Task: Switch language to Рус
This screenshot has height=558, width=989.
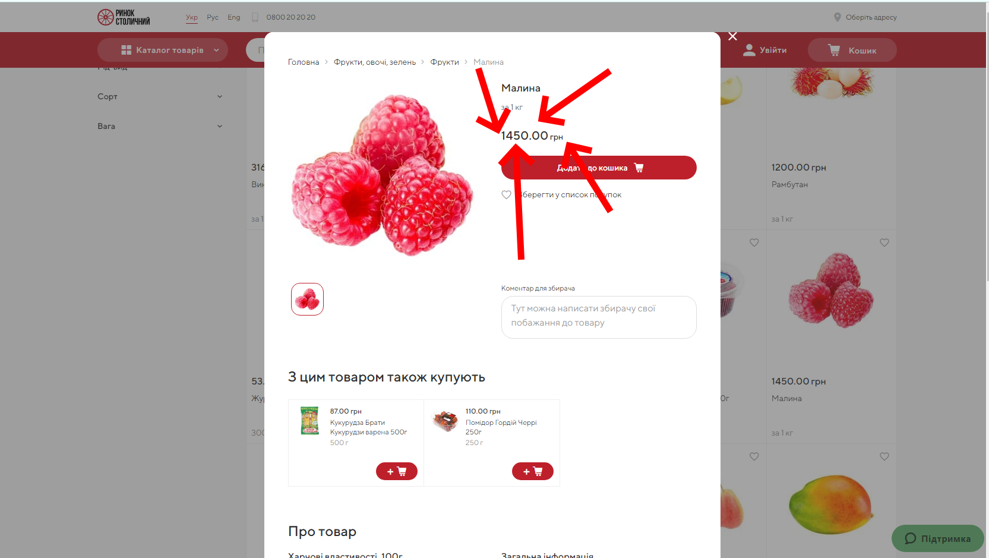Action: [213, 17]
